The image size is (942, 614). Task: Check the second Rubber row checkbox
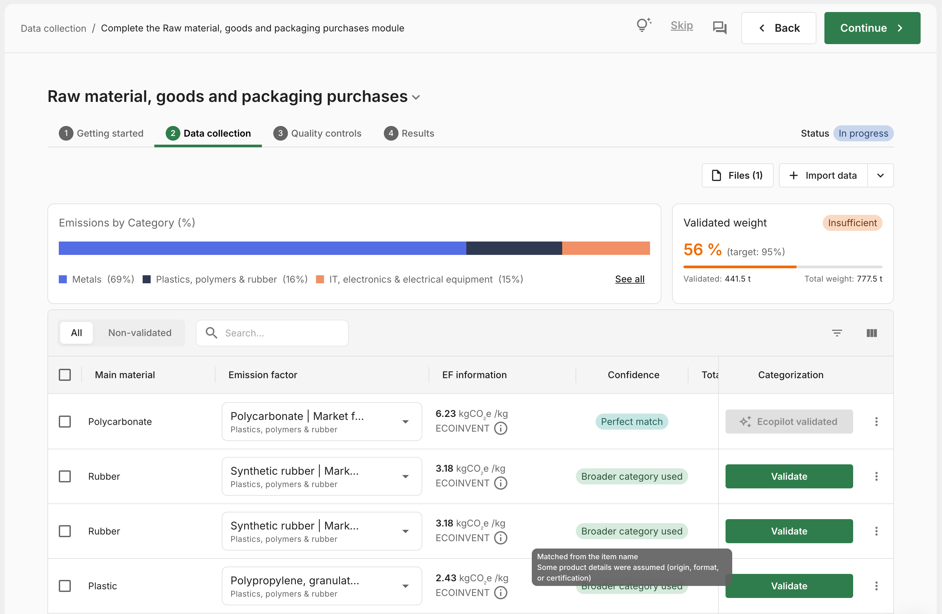pyautogui.click(x=64, y=531)
